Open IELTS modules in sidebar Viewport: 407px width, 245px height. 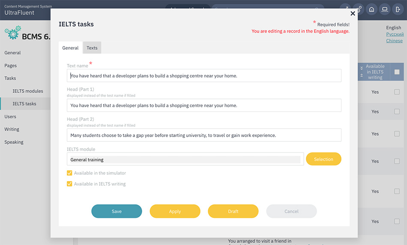(x=28, y=91)
